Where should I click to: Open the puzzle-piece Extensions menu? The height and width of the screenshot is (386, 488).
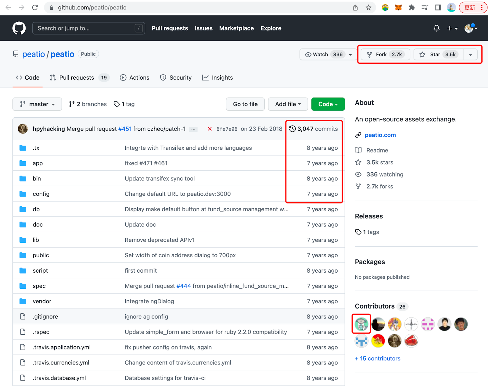tap(412, 8)
